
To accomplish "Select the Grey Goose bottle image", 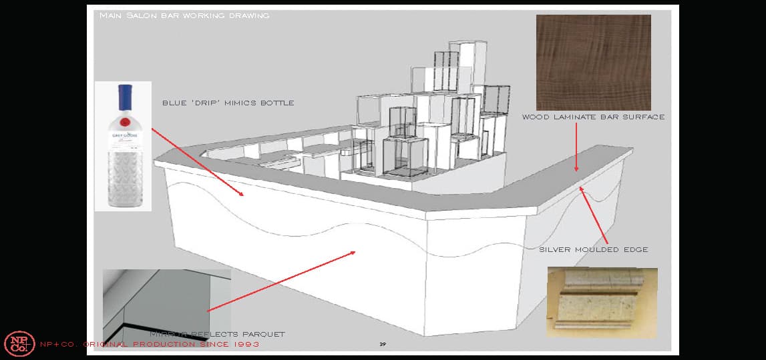I will point(123,146).
